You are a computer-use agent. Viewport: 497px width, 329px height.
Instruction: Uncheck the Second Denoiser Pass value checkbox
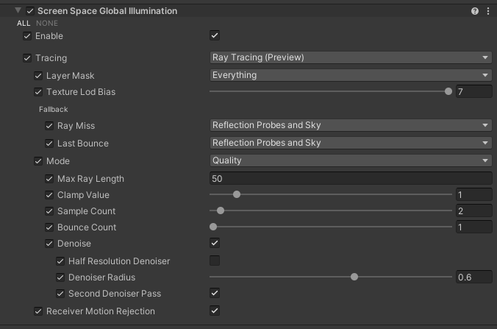tap(215, 293)
